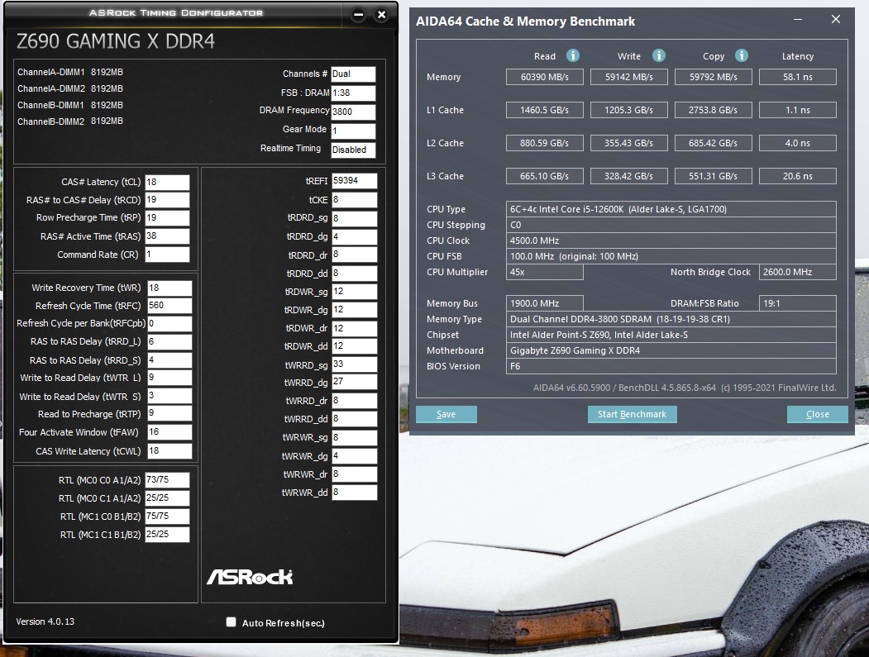Select the tRRD_S value field
The image size is (869, 657).
pos(170,360)
